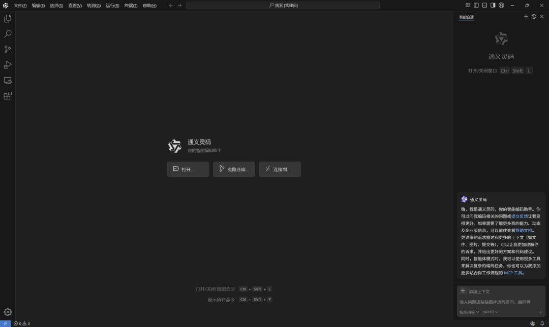Open the Explorer view in activity bar
Viewport: 549px width, 327px height.
click(x=7, y=19)
